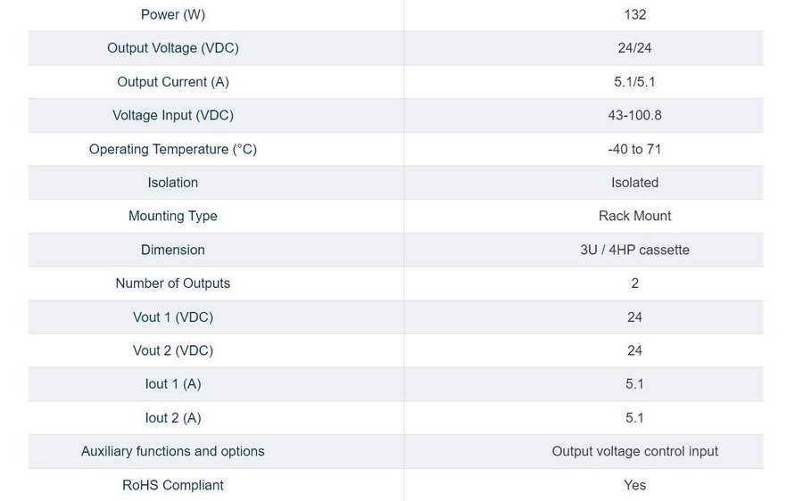Click the Isolation row label
Image resolution: width=803 pixels, height=501 pixels.
pyautogui.click(x=173, y=183)
